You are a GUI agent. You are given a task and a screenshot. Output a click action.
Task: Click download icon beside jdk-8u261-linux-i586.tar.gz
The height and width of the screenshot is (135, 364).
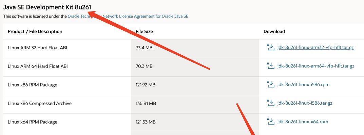pyautogui.click(x=270, y=103)
